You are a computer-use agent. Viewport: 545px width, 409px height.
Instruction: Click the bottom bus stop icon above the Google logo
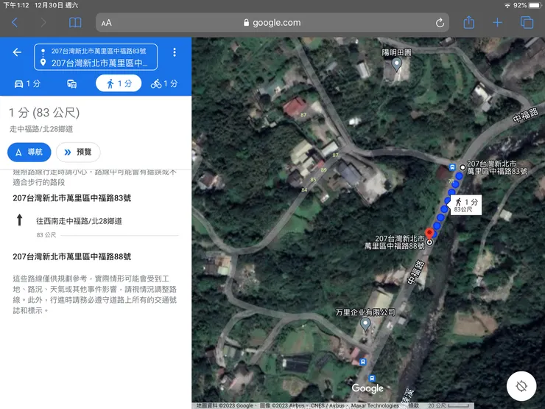372,378
